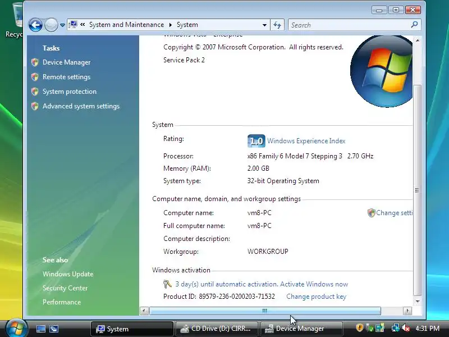
Task: Open System protection link
Action: [x=70, y=92]
